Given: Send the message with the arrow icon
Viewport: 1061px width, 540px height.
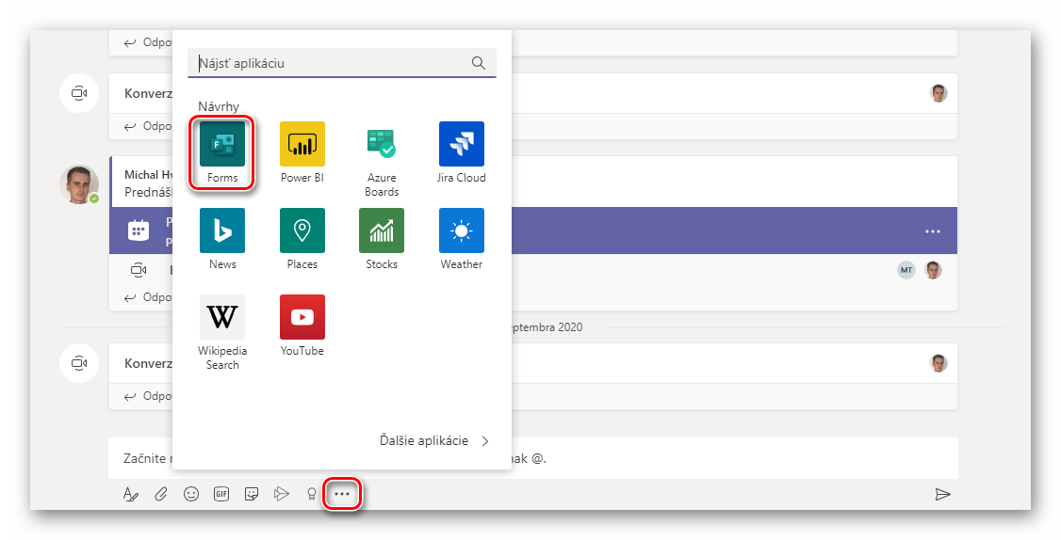Looking at the screenshot, I should 941,494.
